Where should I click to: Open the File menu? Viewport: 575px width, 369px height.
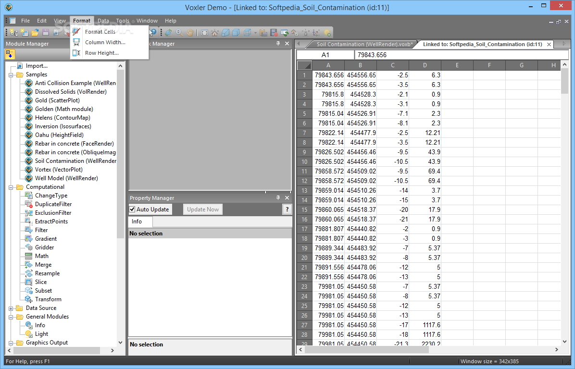(25, 21)
